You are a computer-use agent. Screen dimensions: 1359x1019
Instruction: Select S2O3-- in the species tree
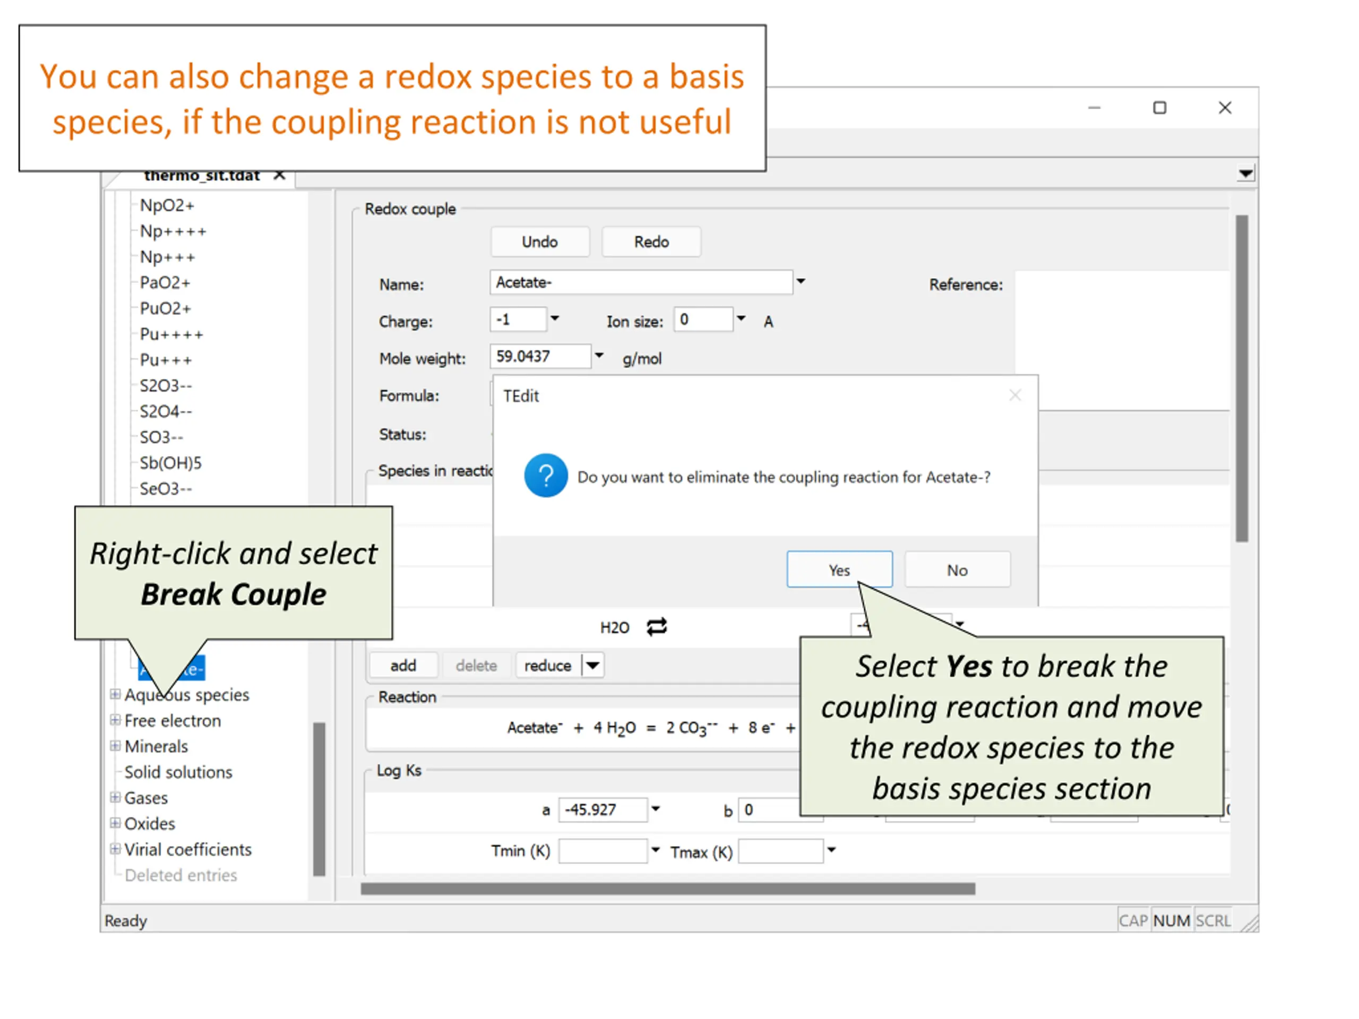166,386
